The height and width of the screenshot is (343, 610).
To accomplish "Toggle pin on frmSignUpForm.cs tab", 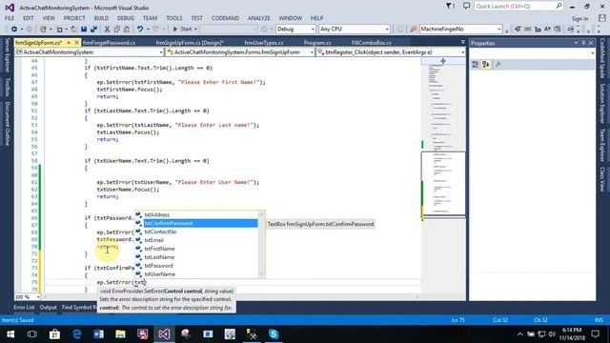I will (x=69, y=42).
